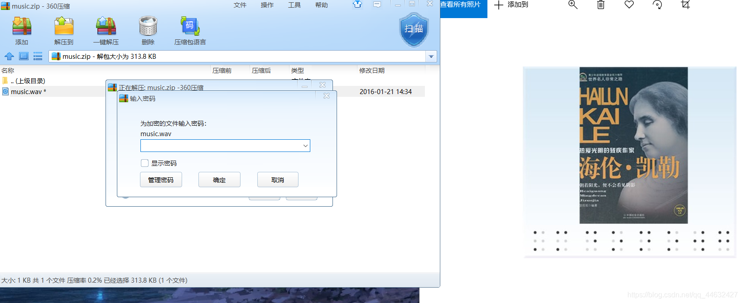Favorite the photo with heart icon
This screenshot has width=742, height=303.
click(x=629, y=5)
